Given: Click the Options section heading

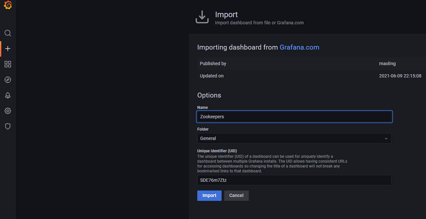Looking at the screenshot, I should [209, 95].
